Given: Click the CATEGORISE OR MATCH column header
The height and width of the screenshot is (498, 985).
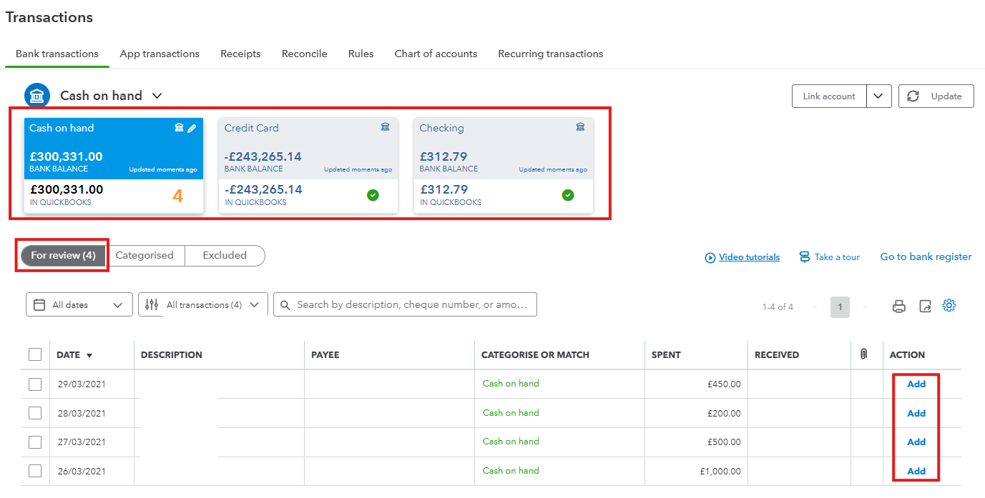Looking at the screenshot, I should coord(535,355).
